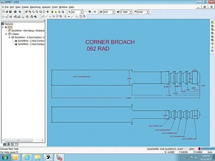The width and height of the screenshot is (215, 161).
Task: Toggle SNAP mode in status bar
Action: pyautogui.click(x=180, y=149)
